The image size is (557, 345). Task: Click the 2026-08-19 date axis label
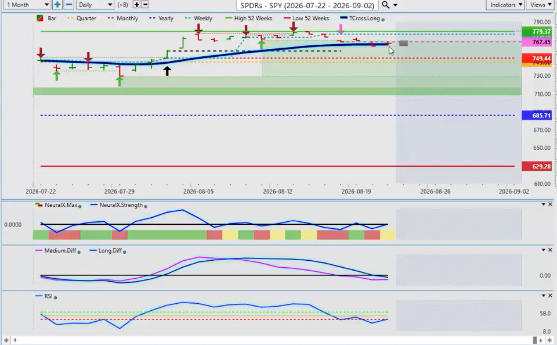[x=356, y=191]
